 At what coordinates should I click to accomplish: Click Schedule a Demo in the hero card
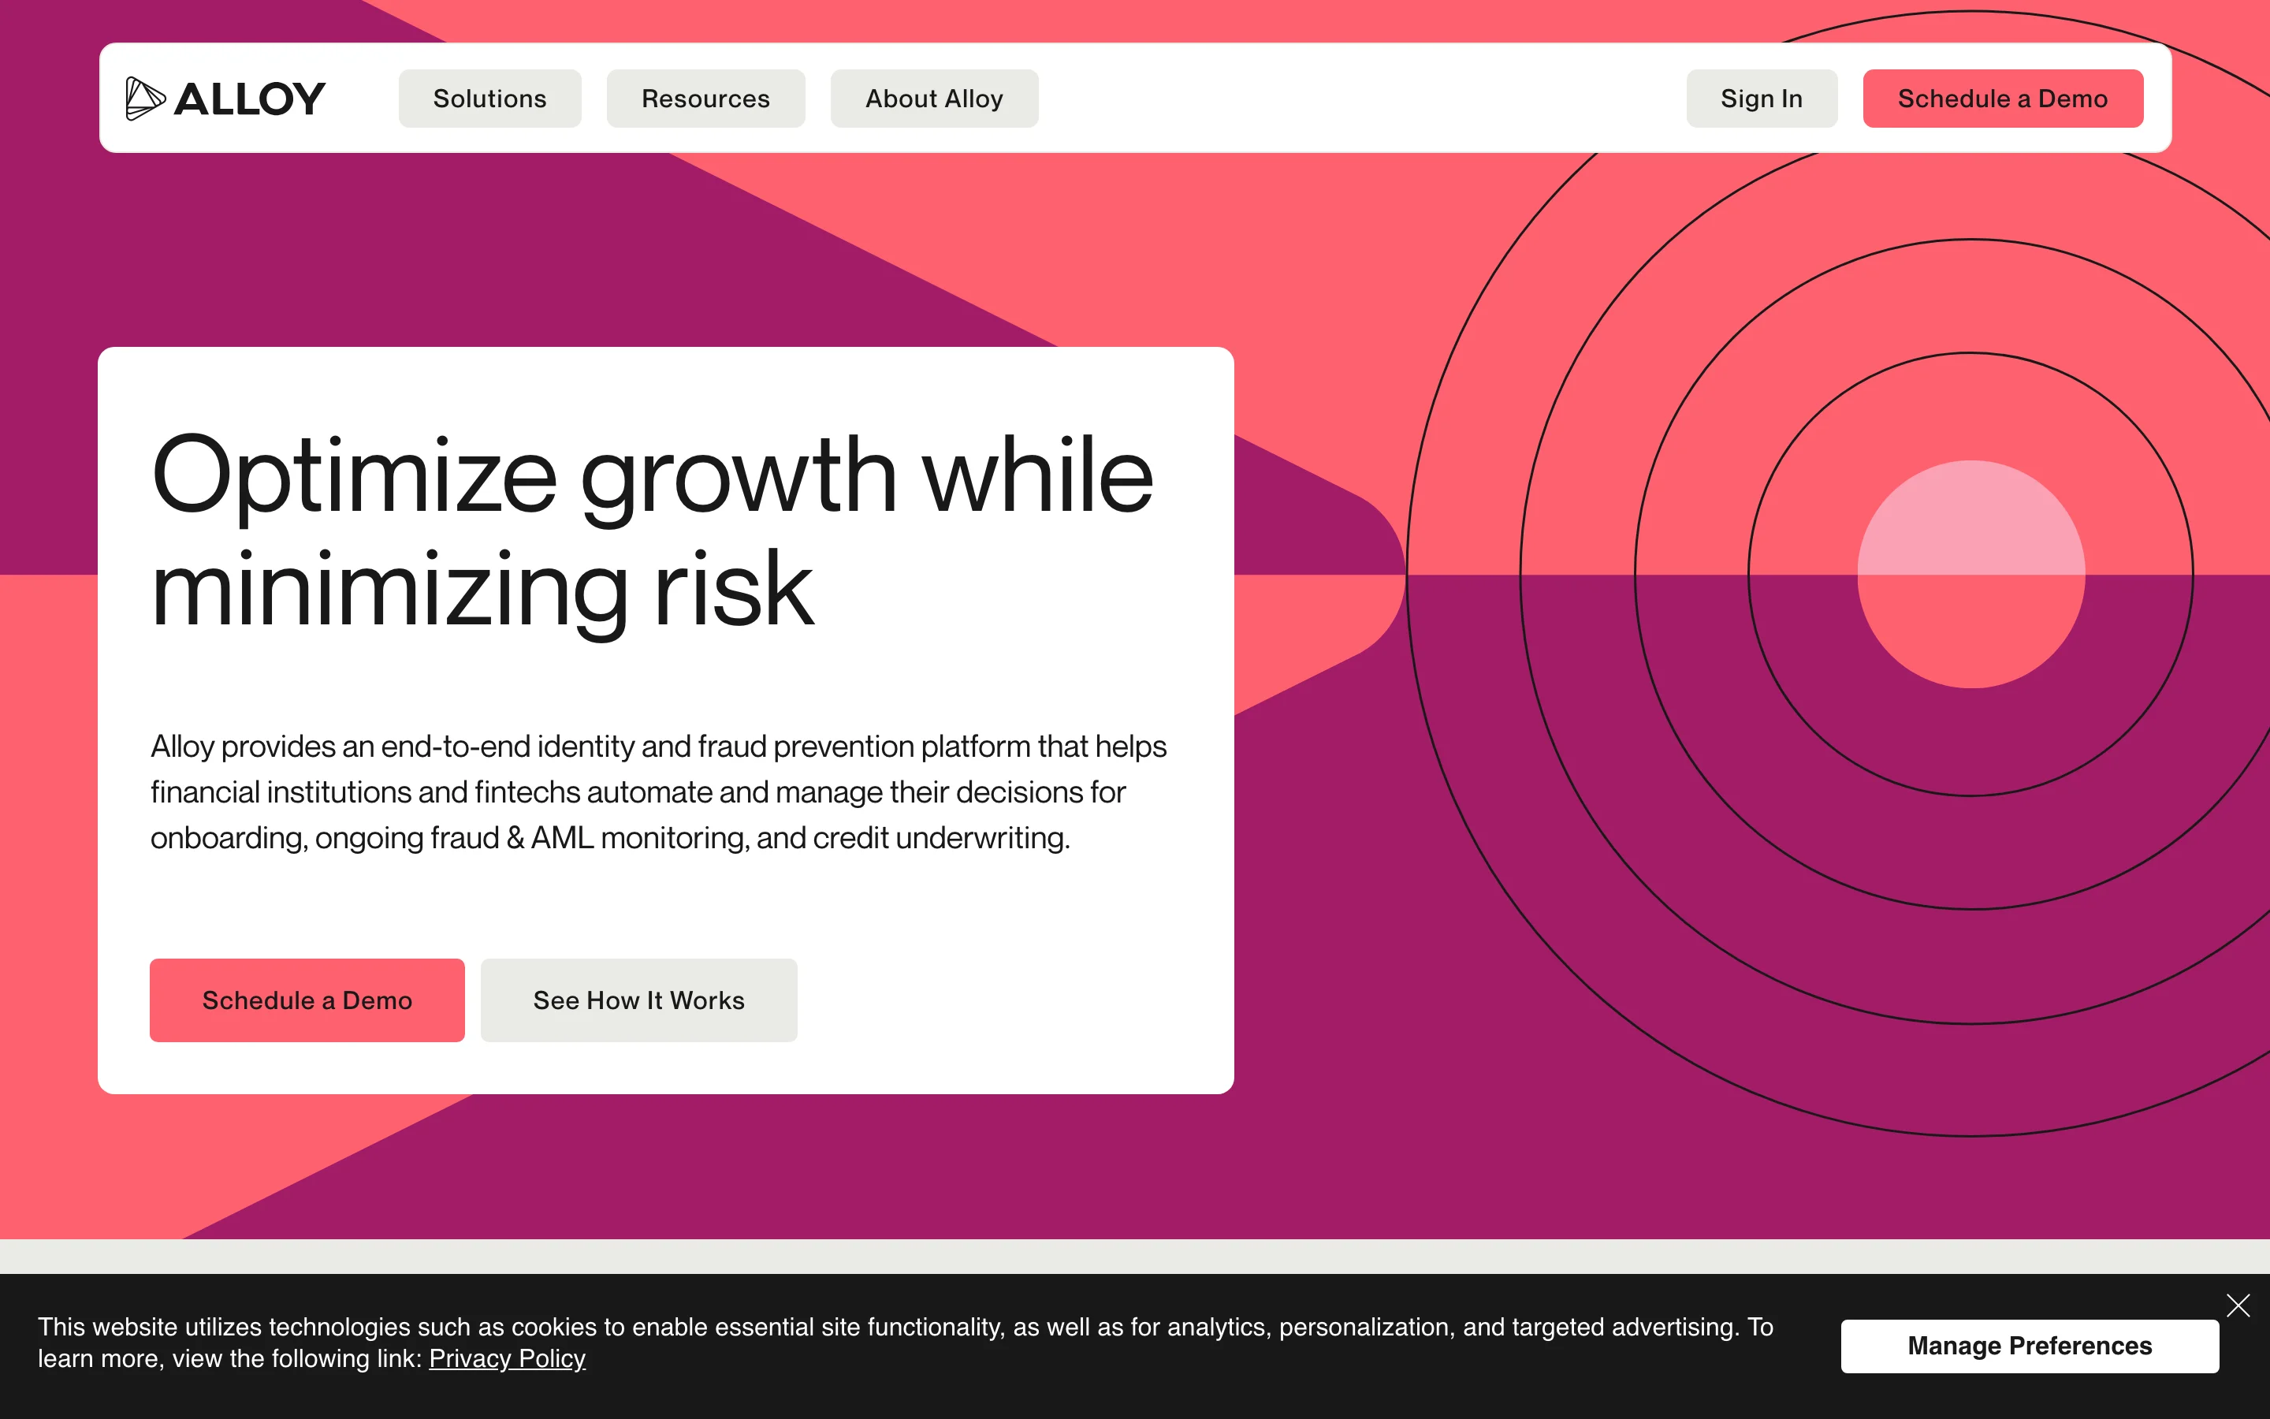(307, 1000)
